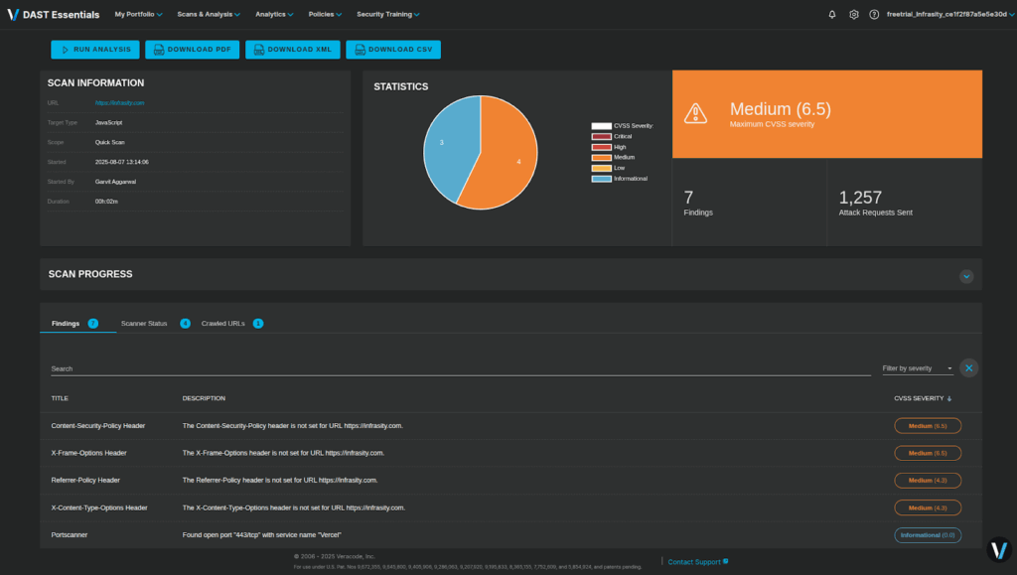Switch to the Crawled URLs tab
The image size is (1017, 575).
[222, 324]
